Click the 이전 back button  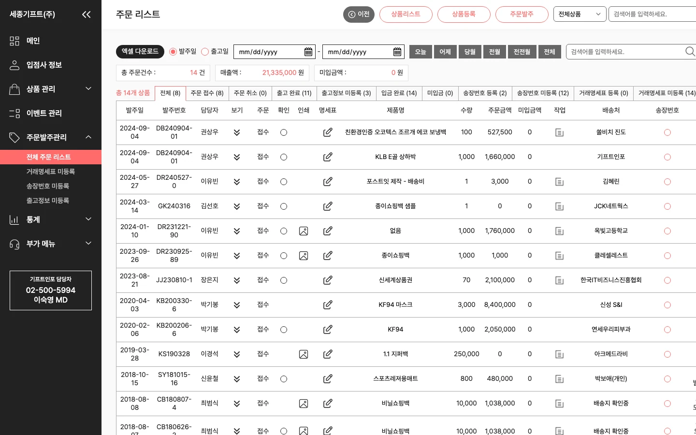pos(359,14)
